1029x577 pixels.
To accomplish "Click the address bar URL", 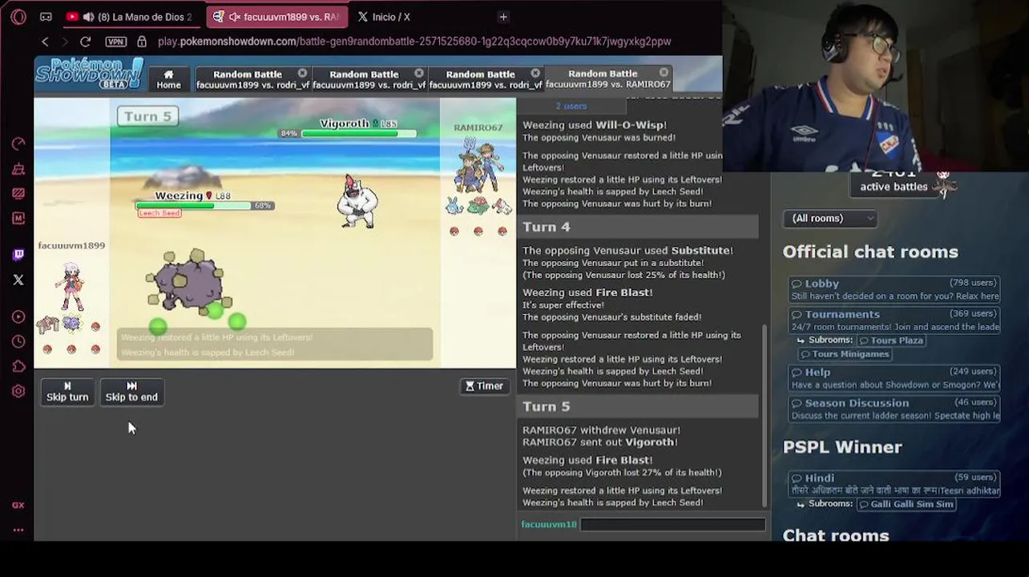I will (414, 42).
